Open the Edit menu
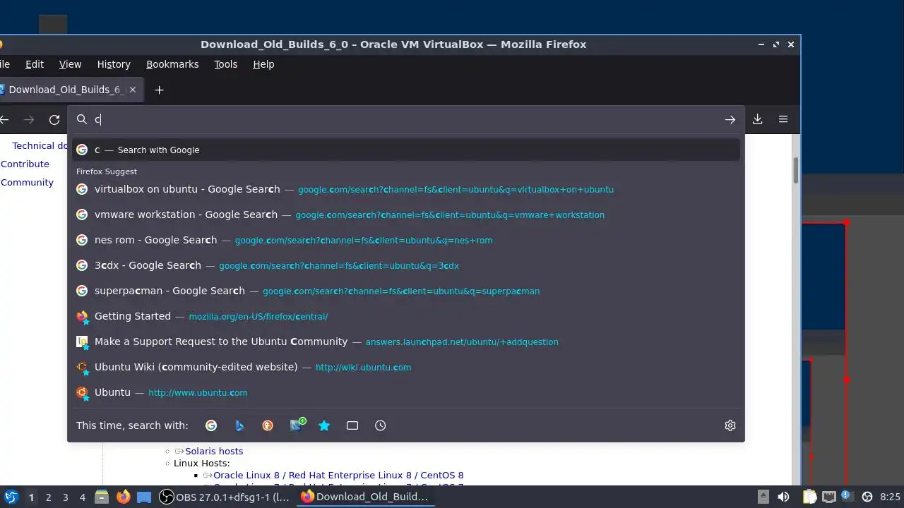 (x=35, y=64)
